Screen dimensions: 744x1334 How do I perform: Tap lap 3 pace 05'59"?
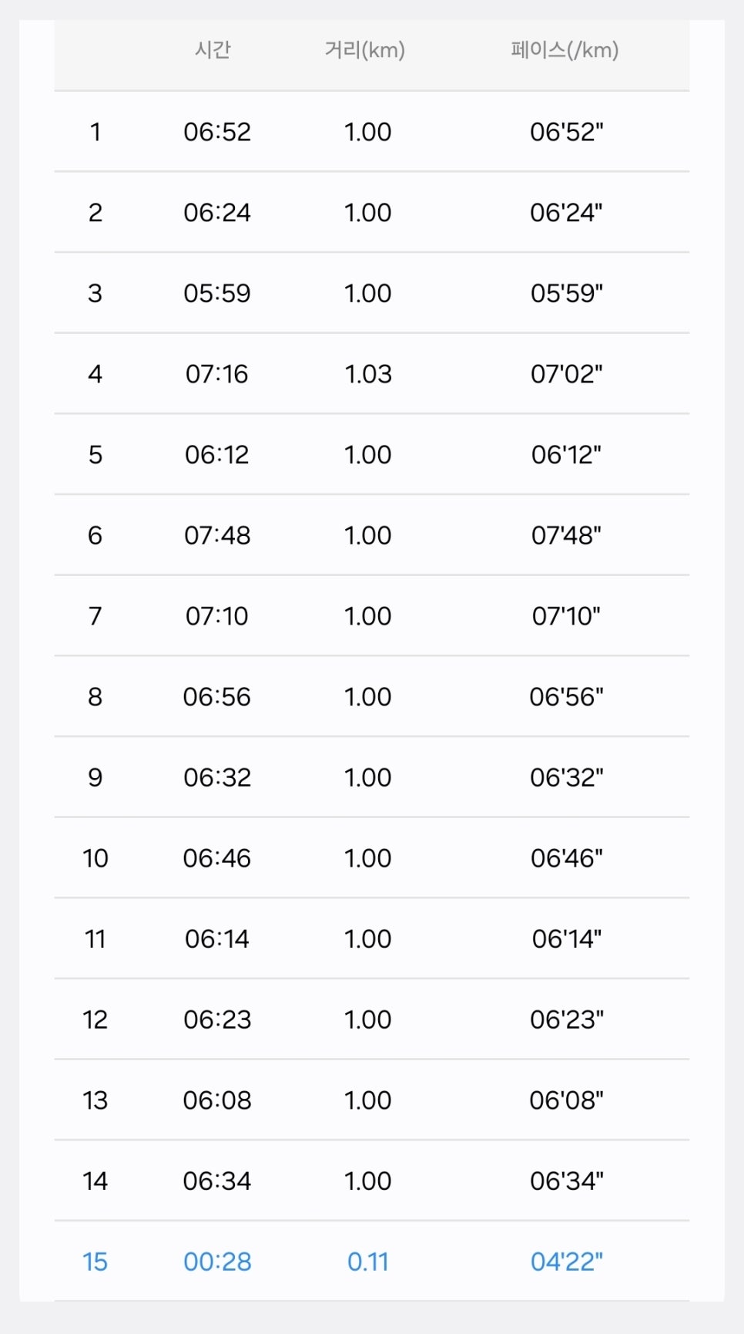[567, 294]
